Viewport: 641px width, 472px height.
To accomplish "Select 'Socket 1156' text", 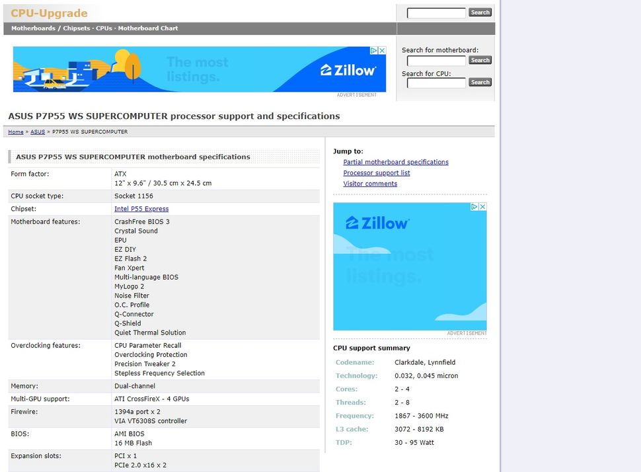I will (133, 196).
